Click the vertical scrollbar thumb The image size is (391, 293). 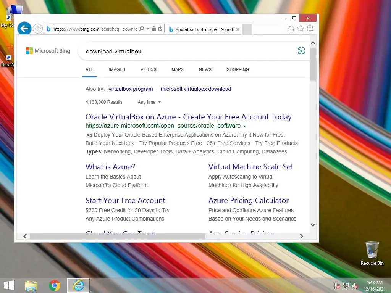[313, 64]
